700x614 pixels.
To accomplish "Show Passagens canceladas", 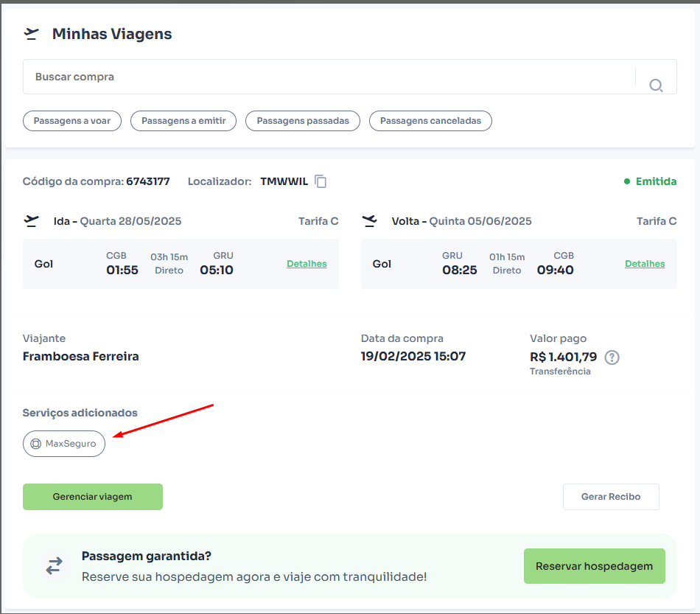I will 430,121.
